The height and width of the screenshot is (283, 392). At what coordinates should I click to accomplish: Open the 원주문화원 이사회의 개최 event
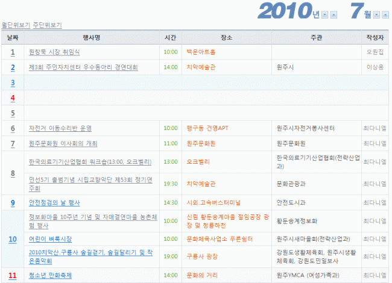click(x=63, y=143)
